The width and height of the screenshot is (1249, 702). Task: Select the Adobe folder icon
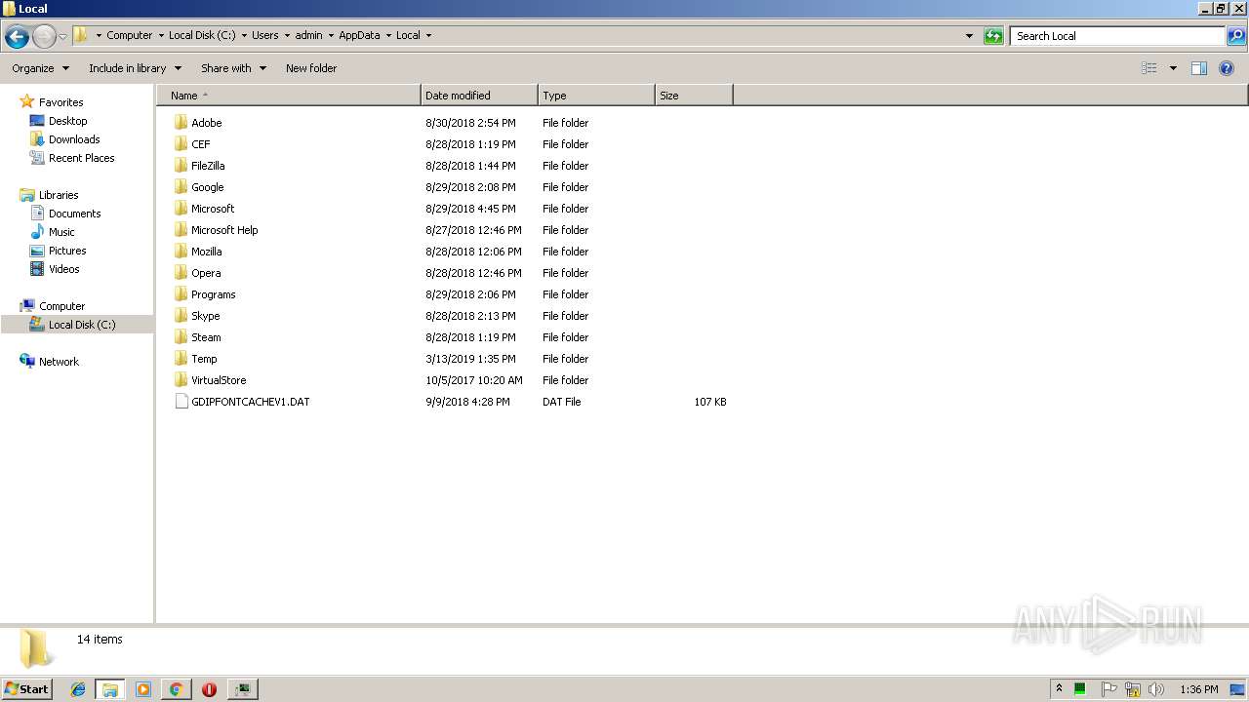tap(181, 123)
